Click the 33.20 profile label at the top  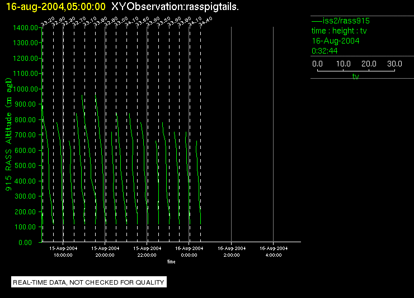[48, 22]
